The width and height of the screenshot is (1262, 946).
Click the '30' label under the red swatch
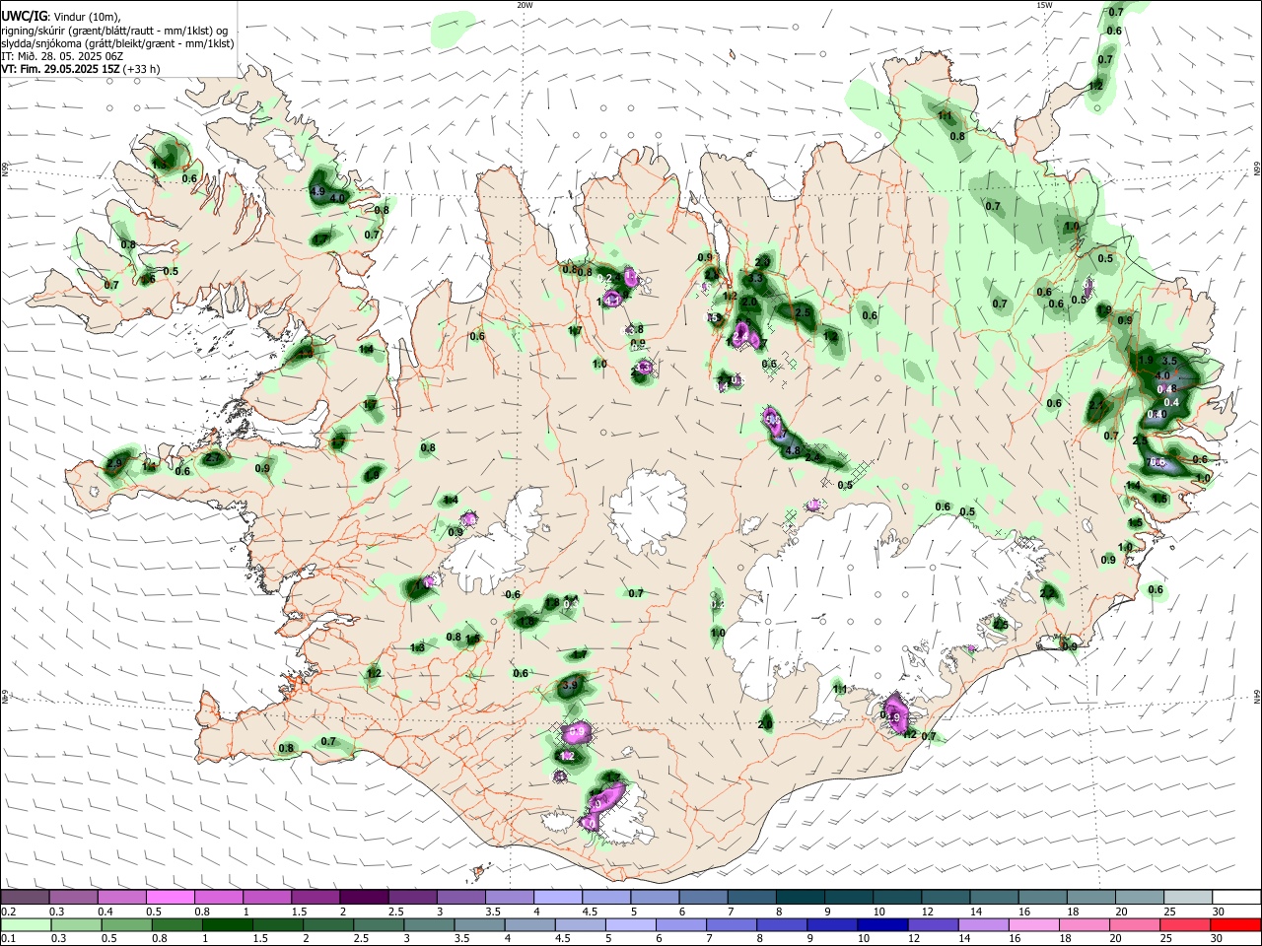pyautogui.click(x=1216, y=938)
